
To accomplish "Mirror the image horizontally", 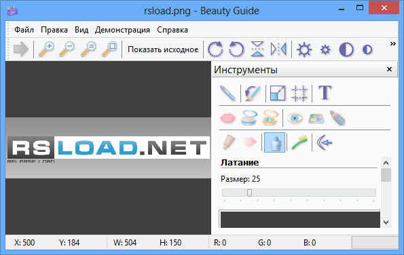I will pyautogui.click(x=278, y=49).
